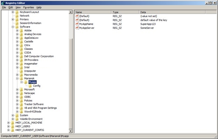This screenshot has height=139, width=218.
Task: Select the VB and VBA Program Settings key
Action: coord(41,108)
